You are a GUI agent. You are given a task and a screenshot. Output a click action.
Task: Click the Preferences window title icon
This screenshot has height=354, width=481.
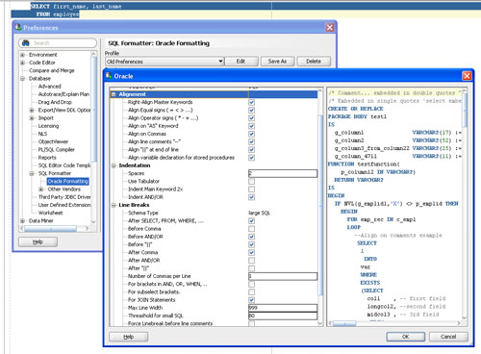tap(18, 28)
